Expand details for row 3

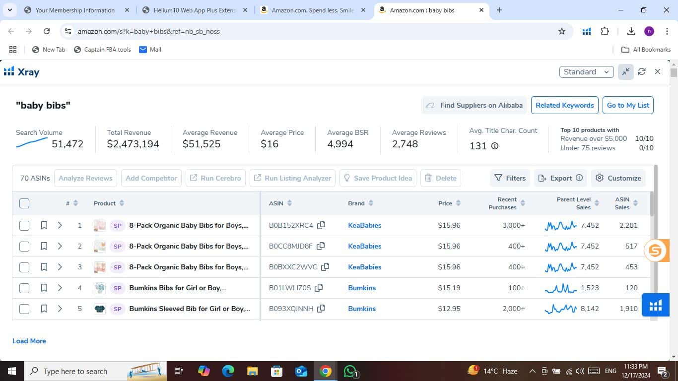(60, 267)
